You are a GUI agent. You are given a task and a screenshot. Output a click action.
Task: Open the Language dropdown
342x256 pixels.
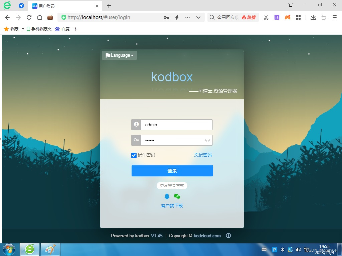(119, 55)
